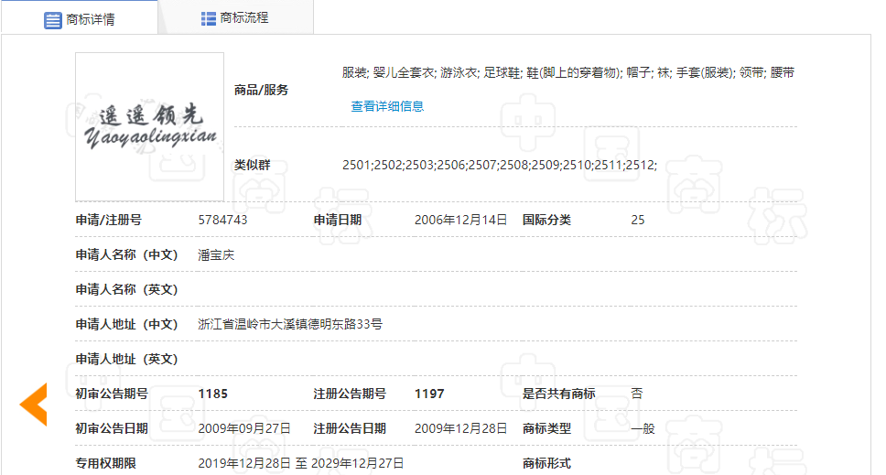The width and height of the screenshot is (886, 475).
Task: Click the 申请日期 label
Action: click(338, 220)
